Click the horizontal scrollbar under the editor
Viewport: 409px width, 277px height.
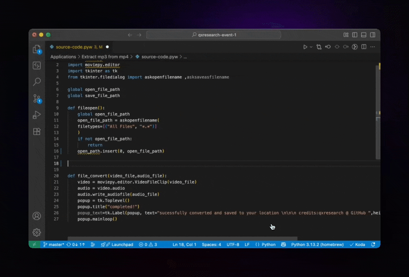click(x=183, y=239)
